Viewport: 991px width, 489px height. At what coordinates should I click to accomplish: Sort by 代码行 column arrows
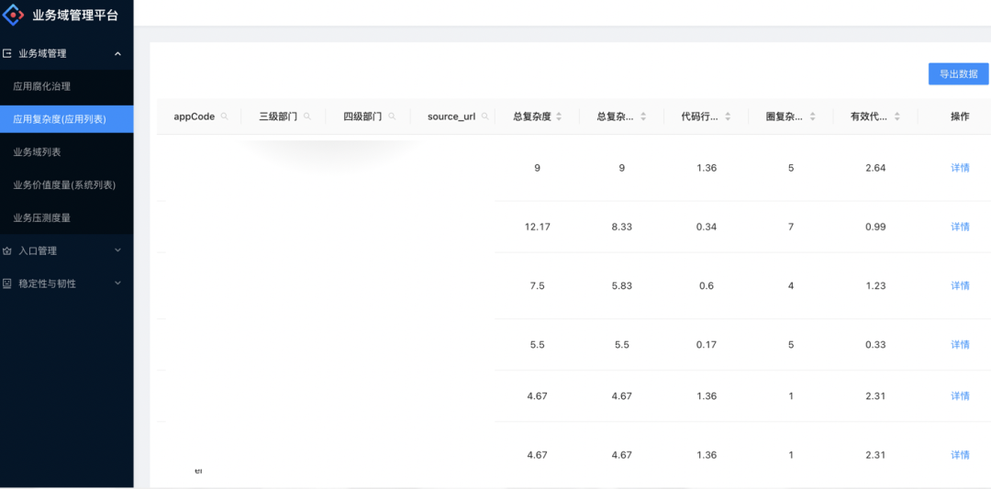(728, 117)
